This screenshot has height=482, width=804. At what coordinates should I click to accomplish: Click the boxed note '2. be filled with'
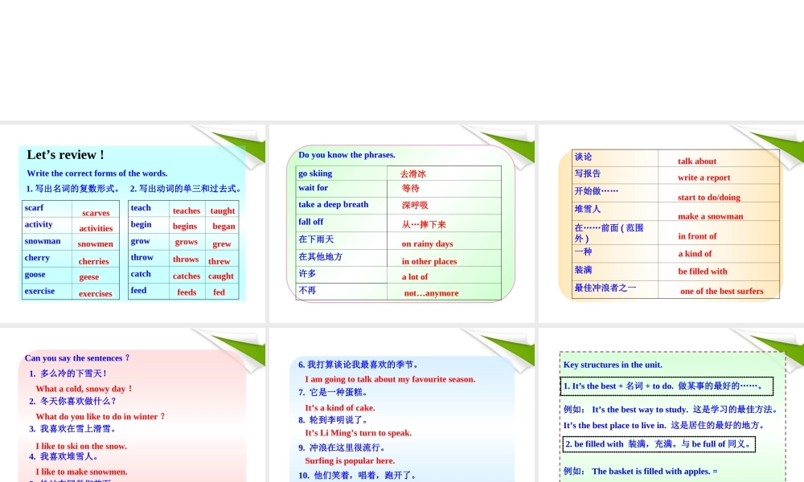click(659, 444)
